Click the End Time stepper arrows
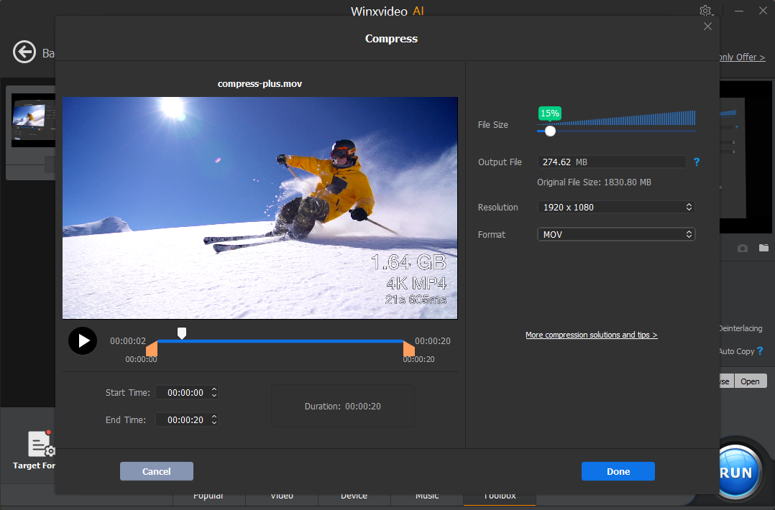 point(214,419)
